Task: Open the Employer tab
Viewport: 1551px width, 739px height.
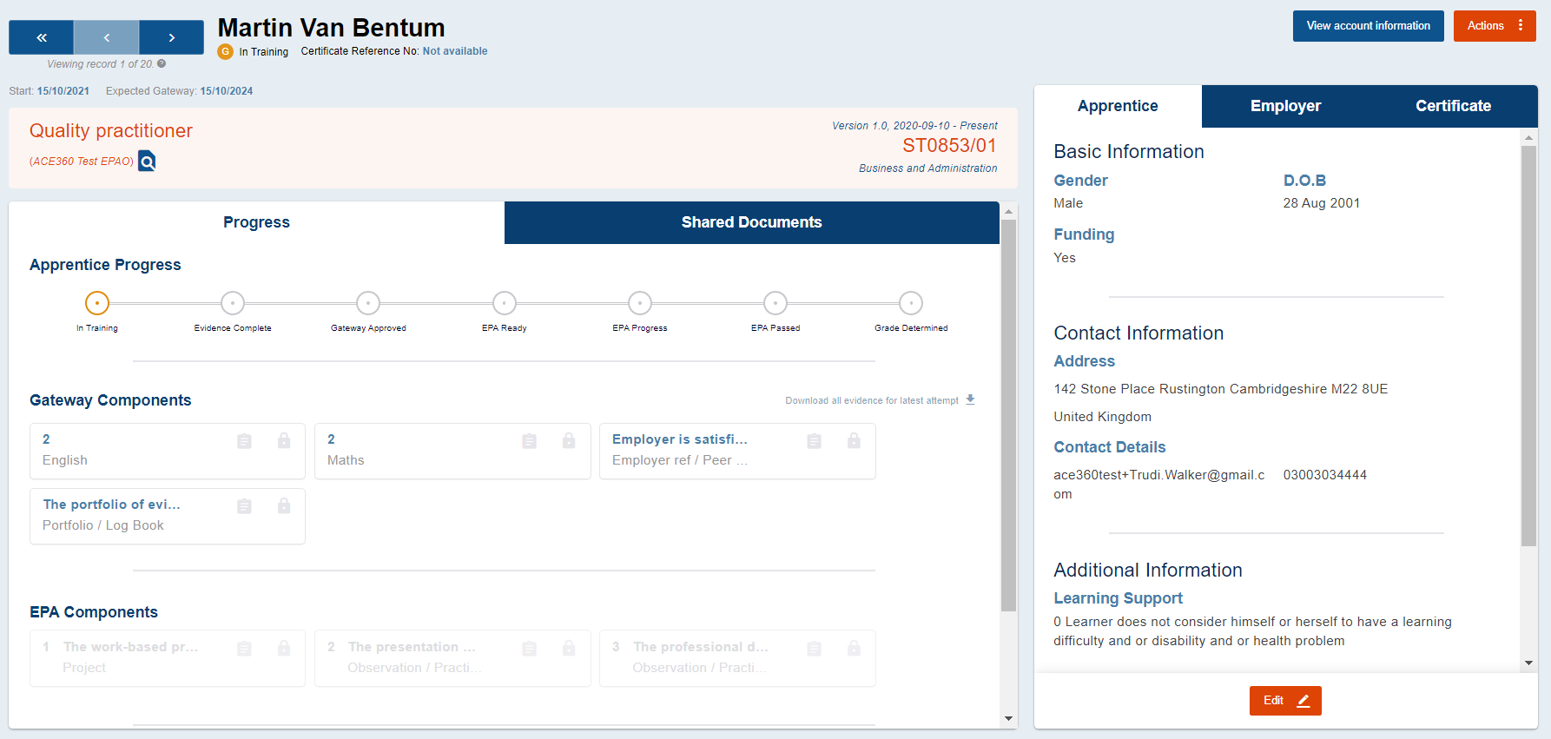Action: [1285, 106]
